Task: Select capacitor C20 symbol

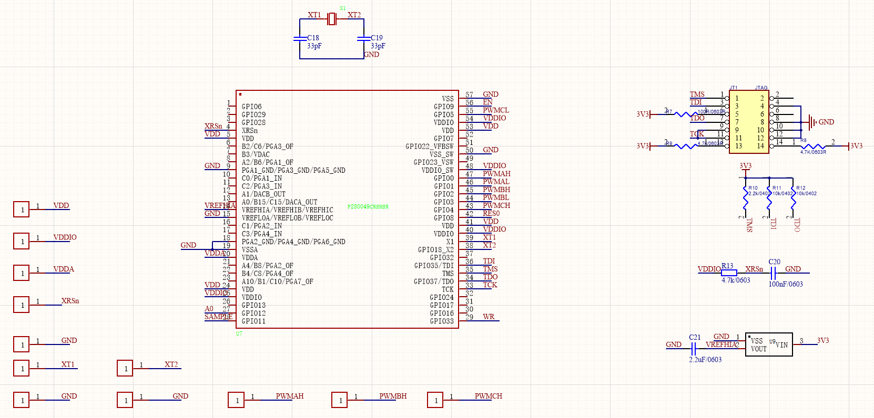Action: [x=774, y=273]
